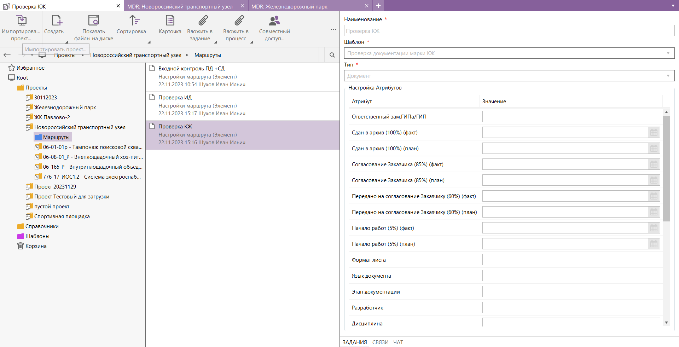Expand the Шаблон combo box
The width and height of the screenshot is (679, 347).
(668, 53)
